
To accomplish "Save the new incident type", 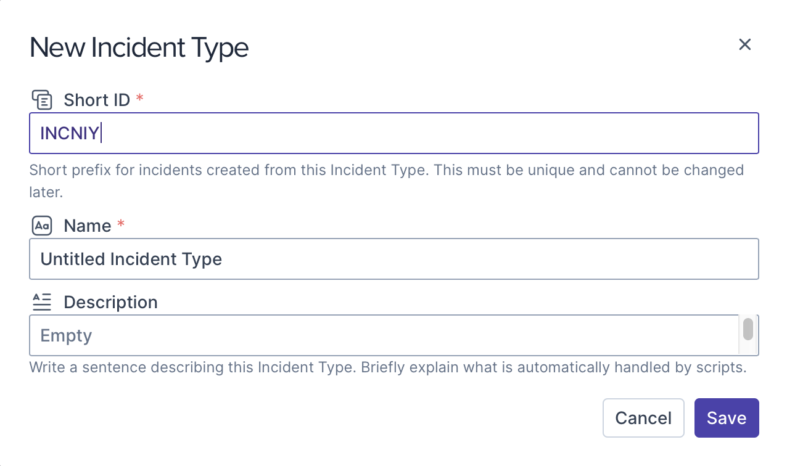I will (x=726, y=418).
